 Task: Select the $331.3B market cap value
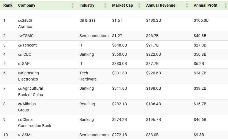click(x=120, y=73)
